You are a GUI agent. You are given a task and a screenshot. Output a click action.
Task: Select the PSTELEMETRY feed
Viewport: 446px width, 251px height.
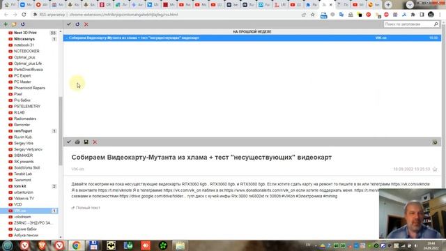27,107
